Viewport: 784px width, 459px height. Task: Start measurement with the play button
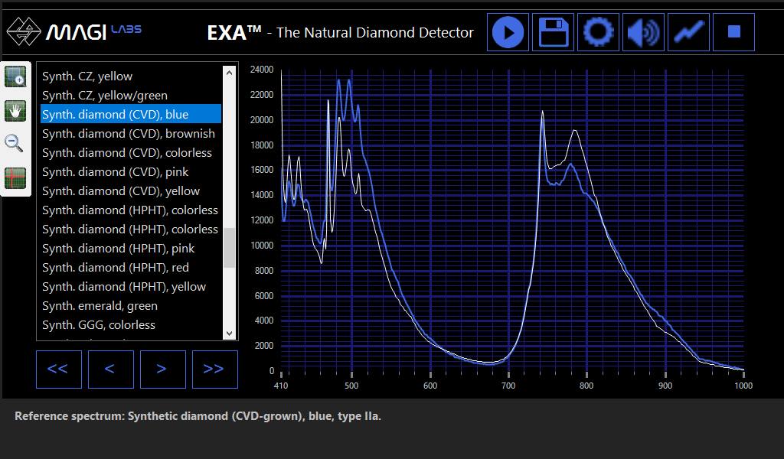pyautogui.click(x=508, y=32)
